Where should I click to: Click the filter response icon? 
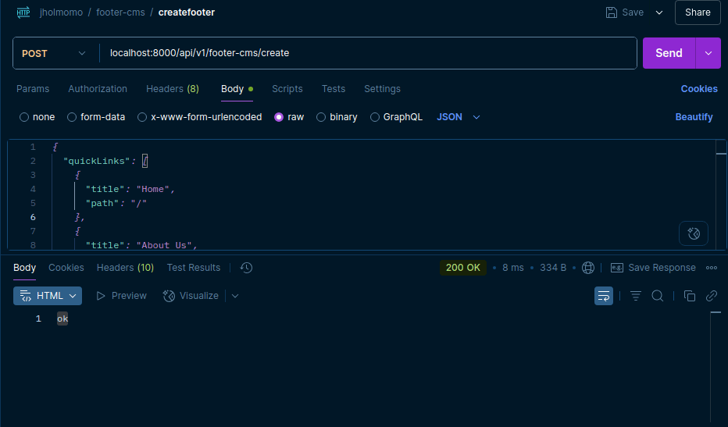click(x=636, y=296)
